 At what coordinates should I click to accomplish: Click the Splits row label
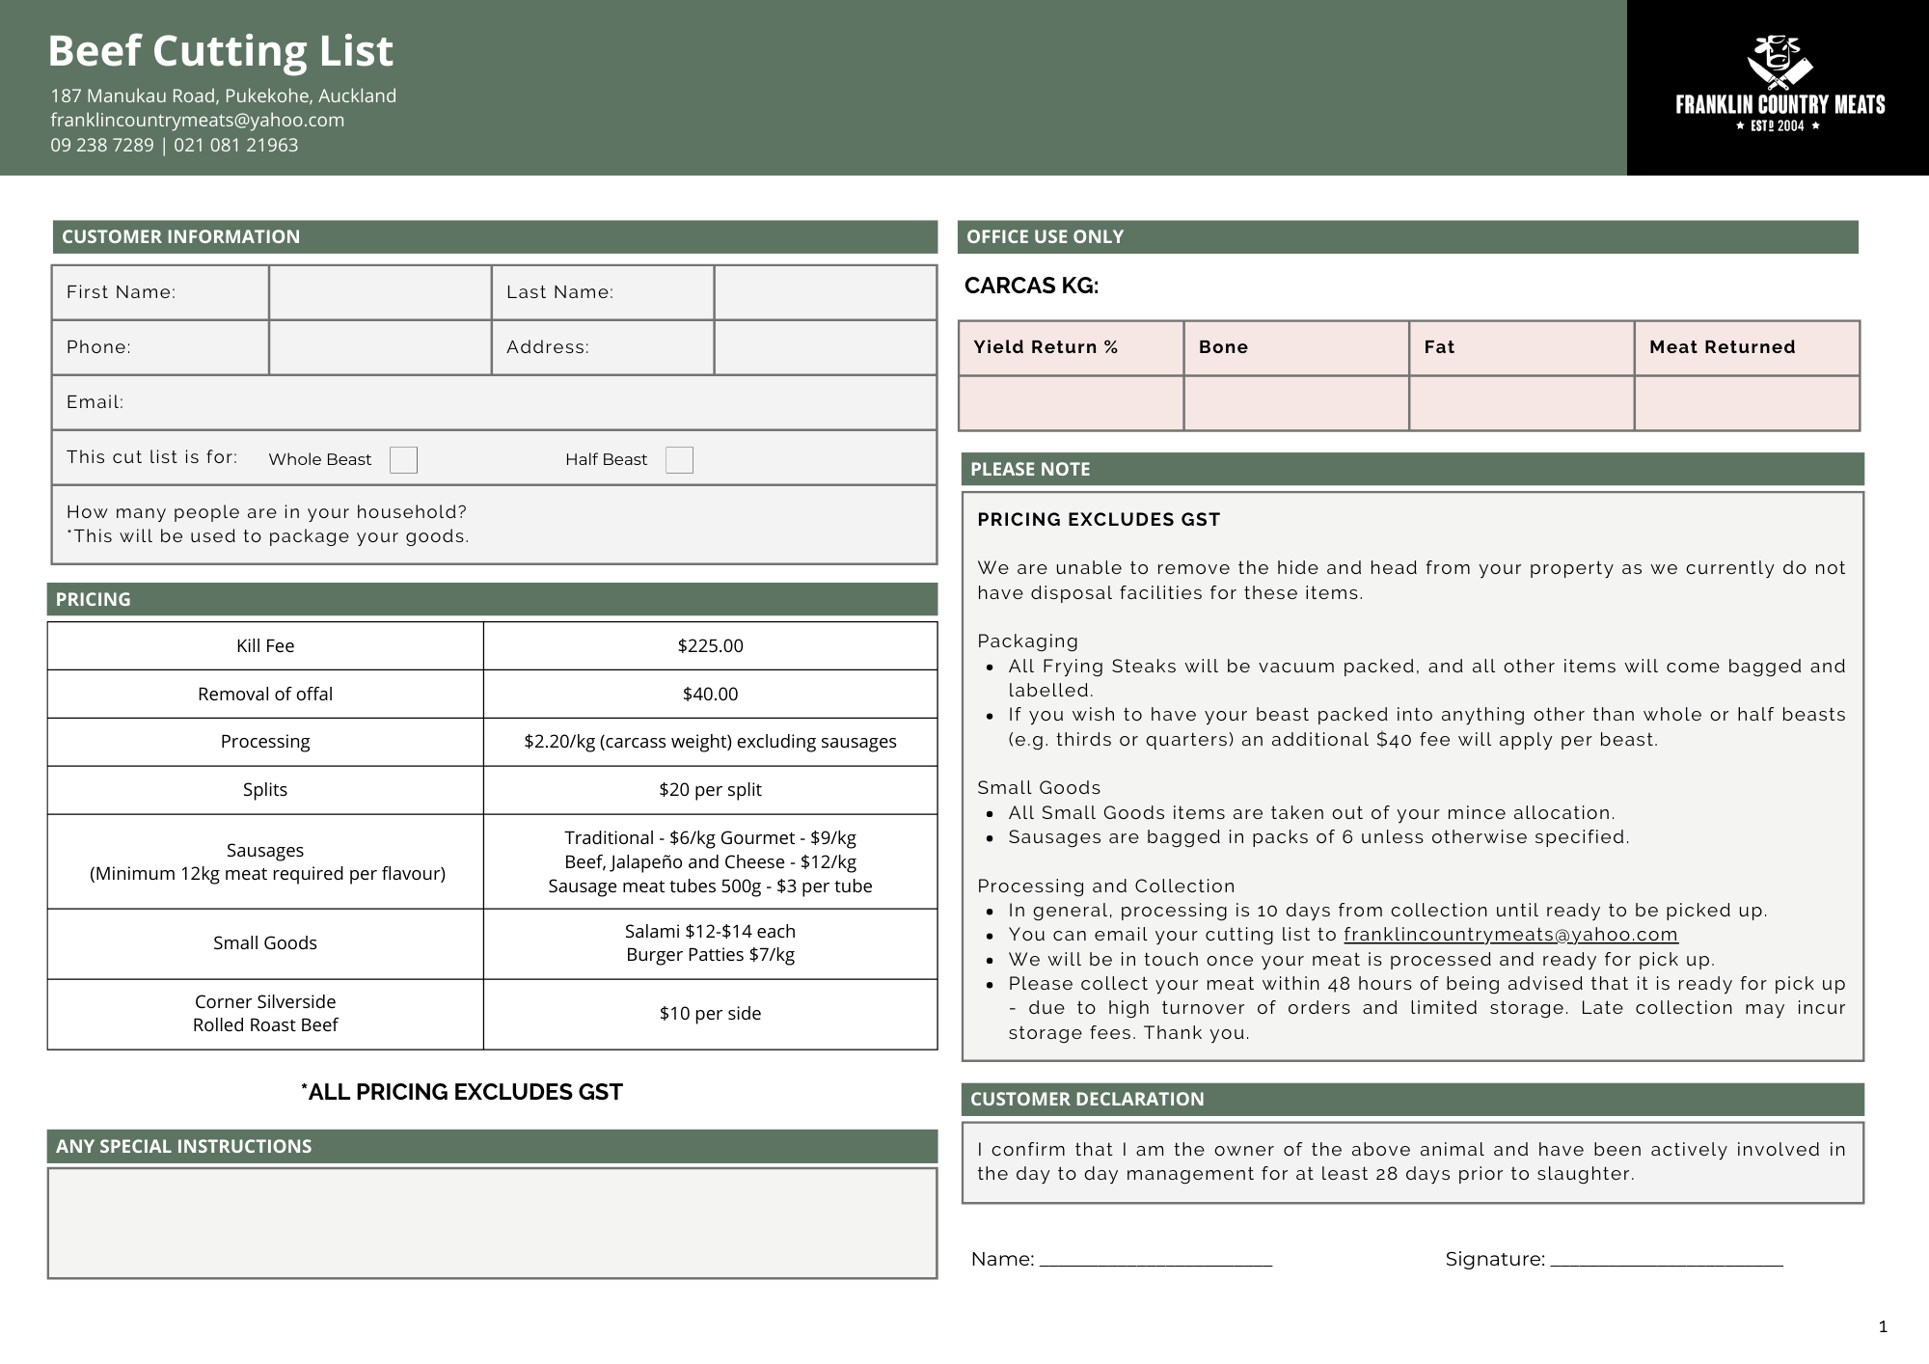[x=265, y=790]
